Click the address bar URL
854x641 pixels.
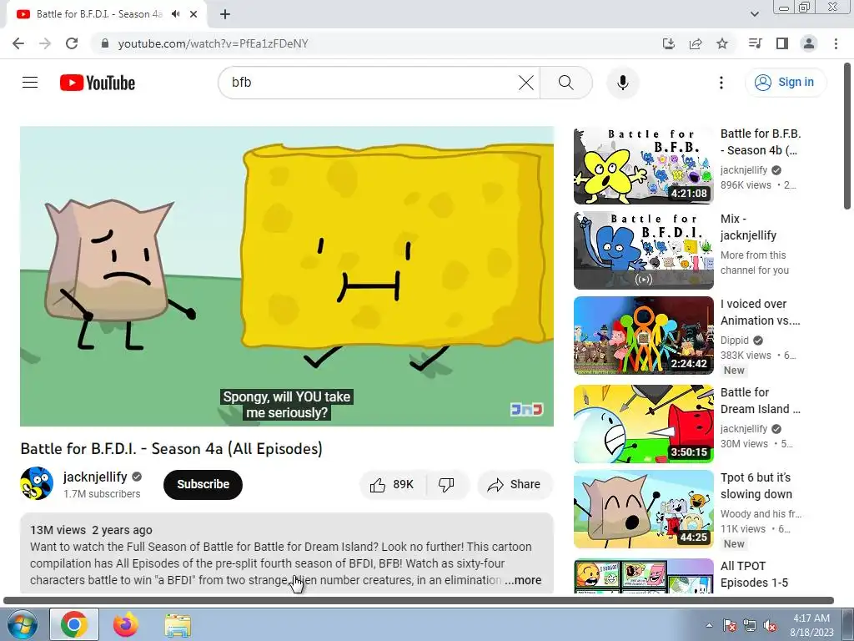click(213, 43)
